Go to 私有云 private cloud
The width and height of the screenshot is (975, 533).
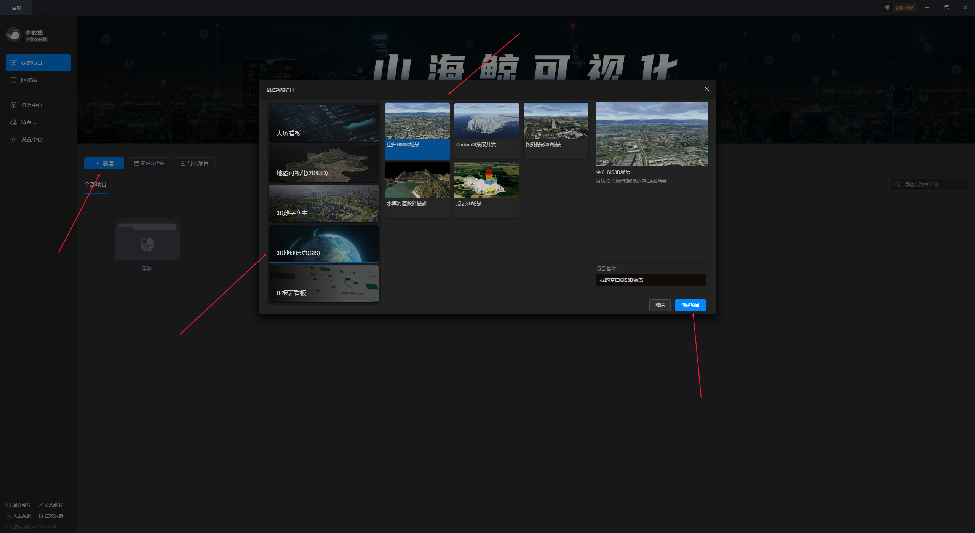click(29, 122)
